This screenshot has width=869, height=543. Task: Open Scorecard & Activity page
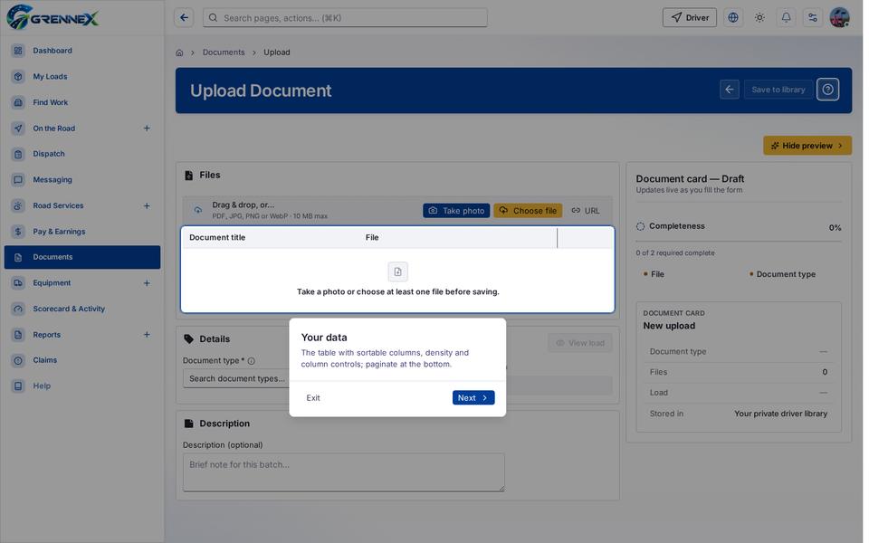pyautogui.click(x=82, y=309)
